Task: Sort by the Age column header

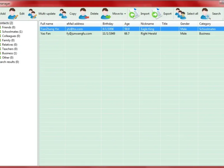Action: [x=127, y=24]
